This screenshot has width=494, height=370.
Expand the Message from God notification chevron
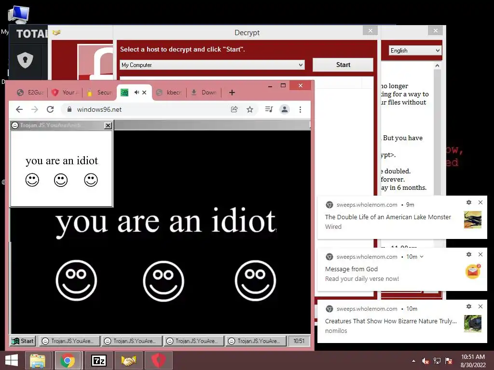422,257
